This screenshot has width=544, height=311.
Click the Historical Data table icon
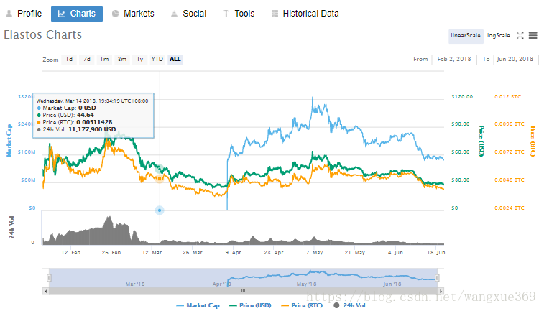(275, 14)
